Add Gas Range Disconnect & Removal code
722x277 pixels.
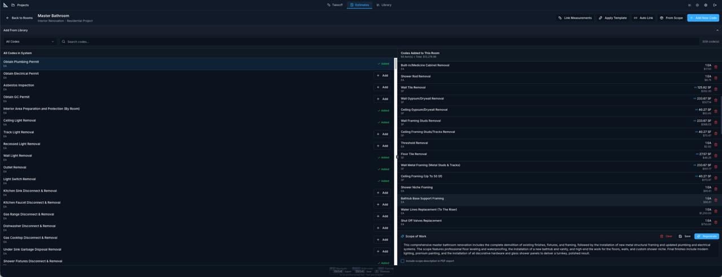pos(382,216)
